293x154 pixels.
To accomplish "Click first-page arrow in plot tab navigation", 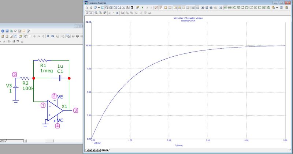I will pos(90,150).
